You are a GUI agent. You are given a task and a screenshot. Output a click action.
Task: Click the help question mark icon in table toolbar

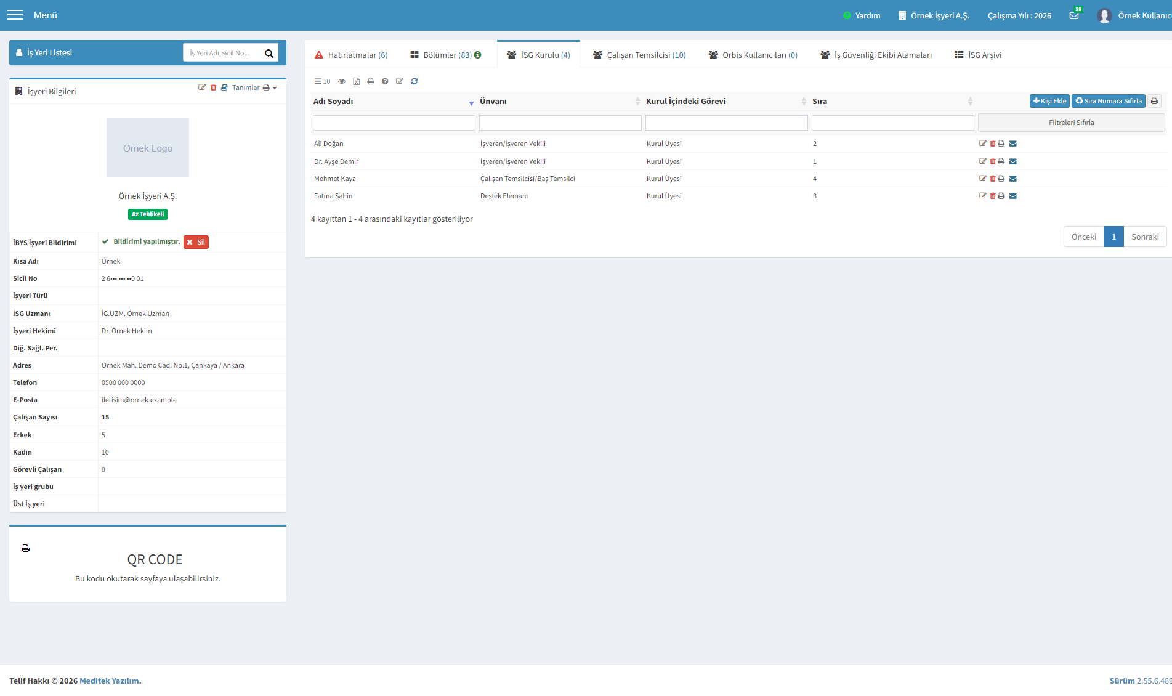[x=385, y=81]
